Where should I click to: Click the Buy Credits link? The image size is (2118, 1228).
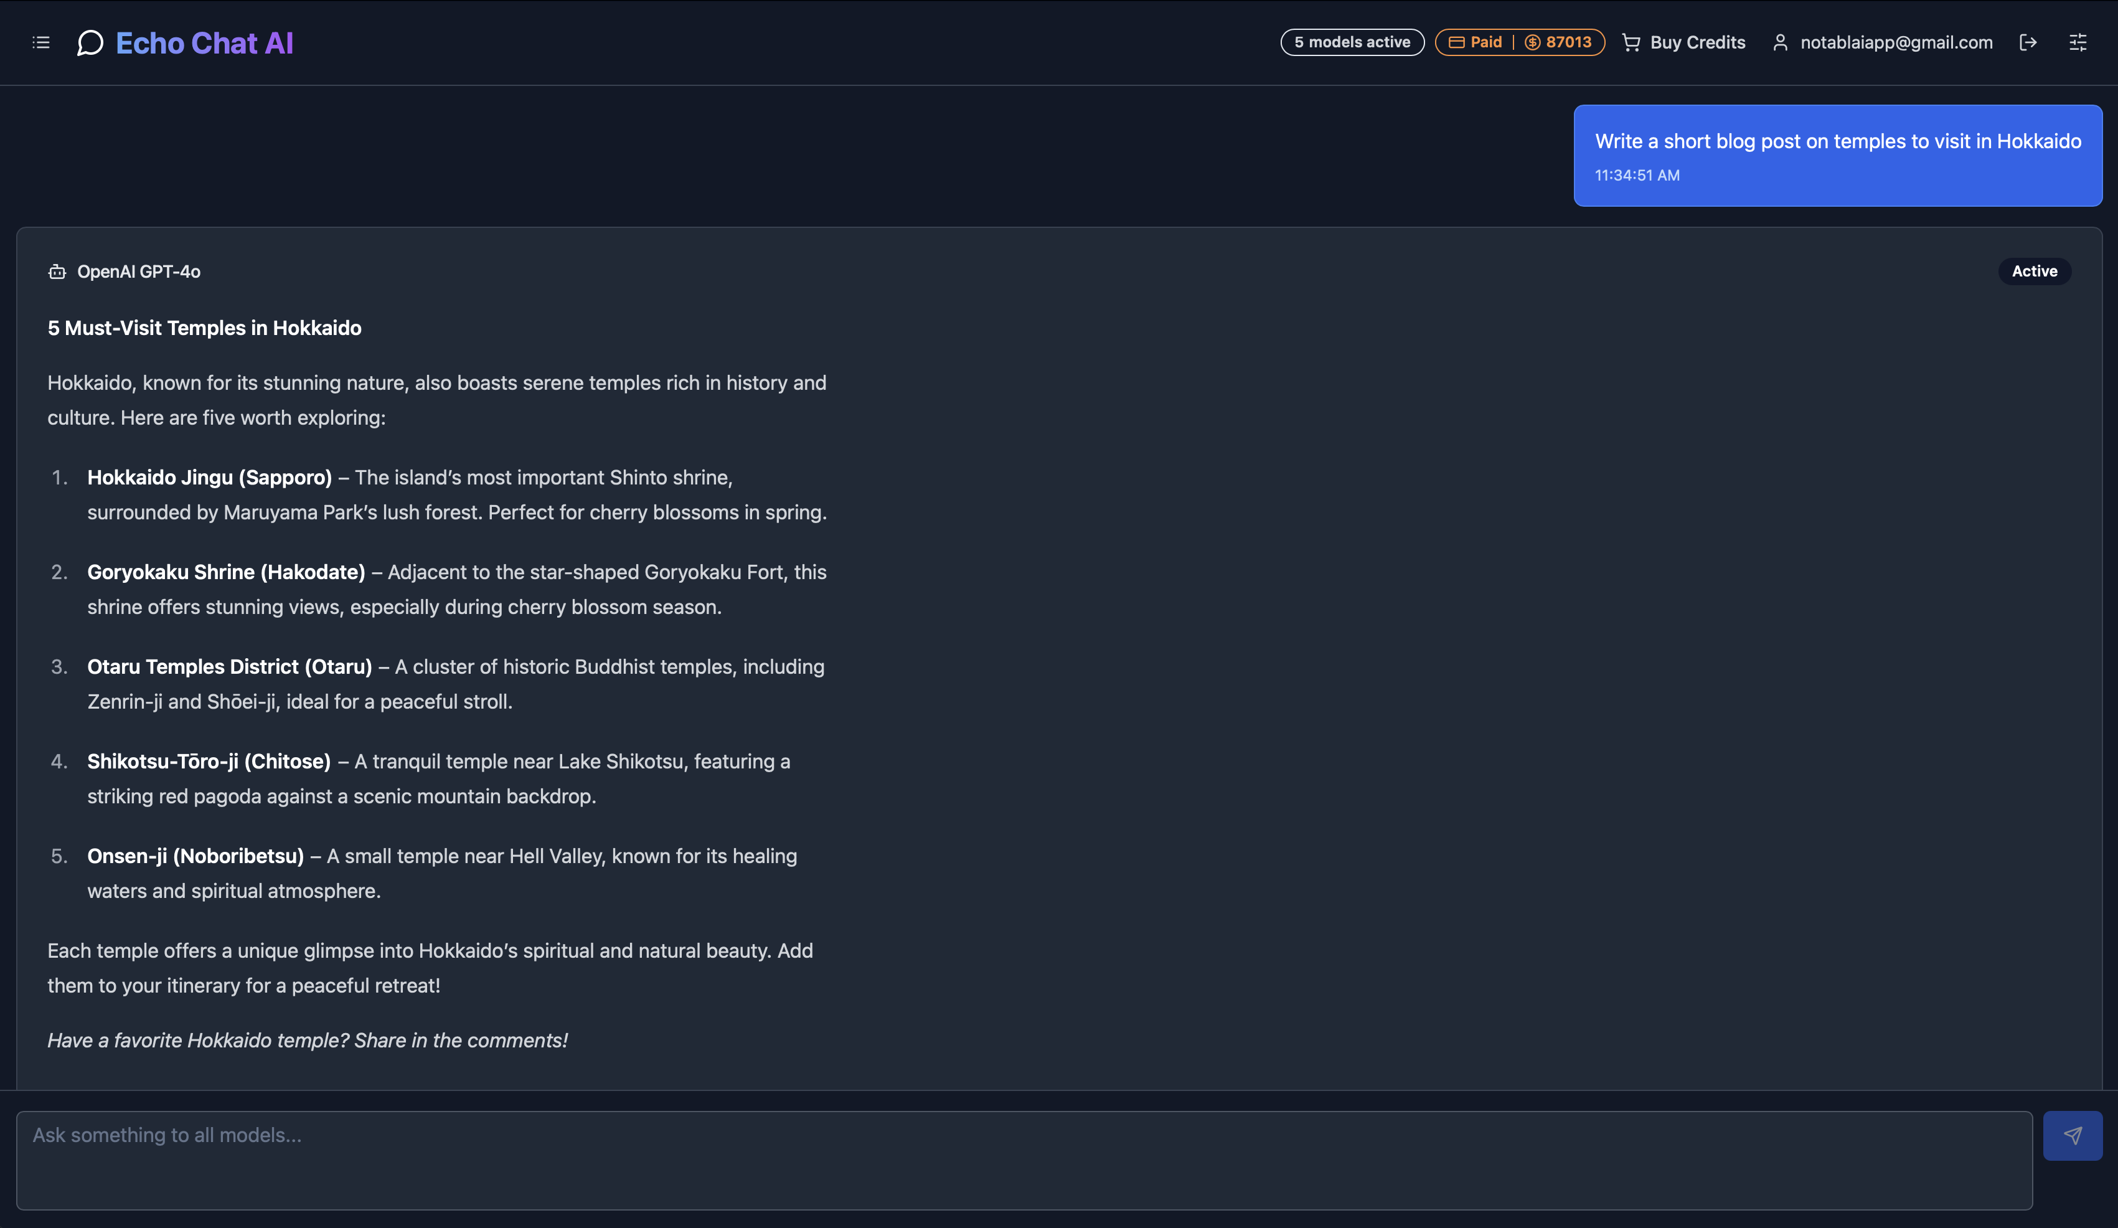[x=1683, y=42]
